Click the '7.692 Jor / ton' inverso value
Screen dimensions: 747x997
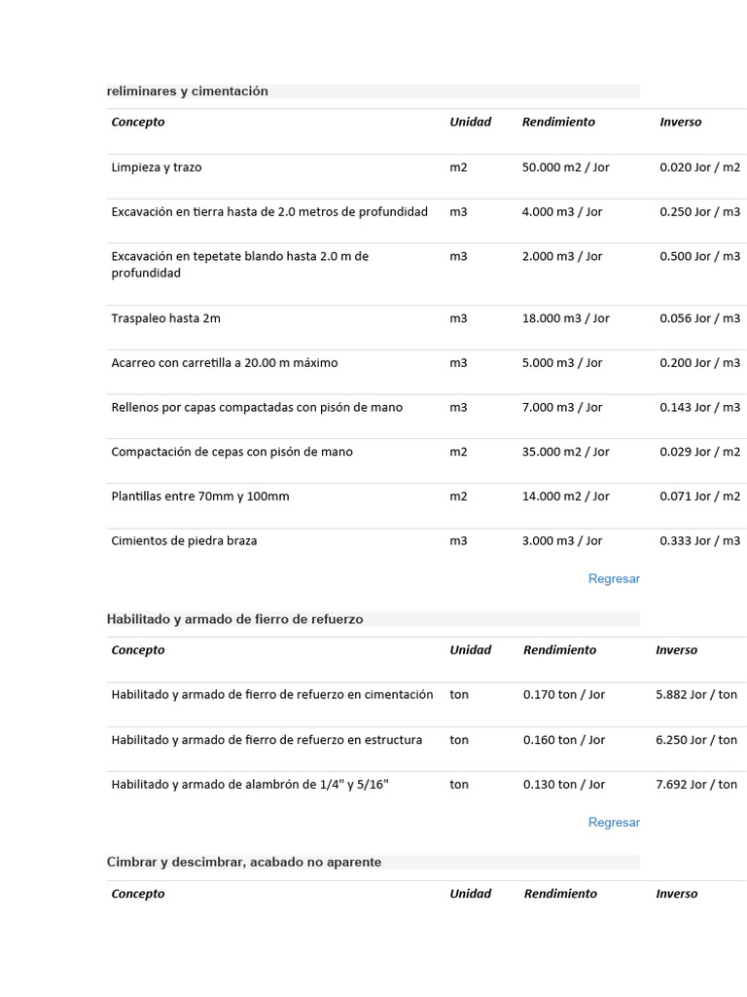pos(696,785)
